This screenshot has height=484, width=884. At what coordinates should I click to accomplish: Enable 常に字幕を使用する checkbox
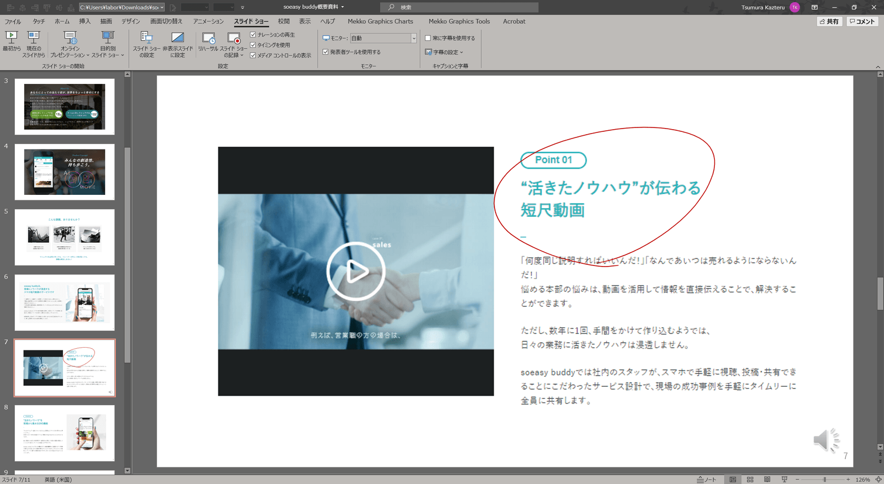pyautogui.click(x=428, y=38)
